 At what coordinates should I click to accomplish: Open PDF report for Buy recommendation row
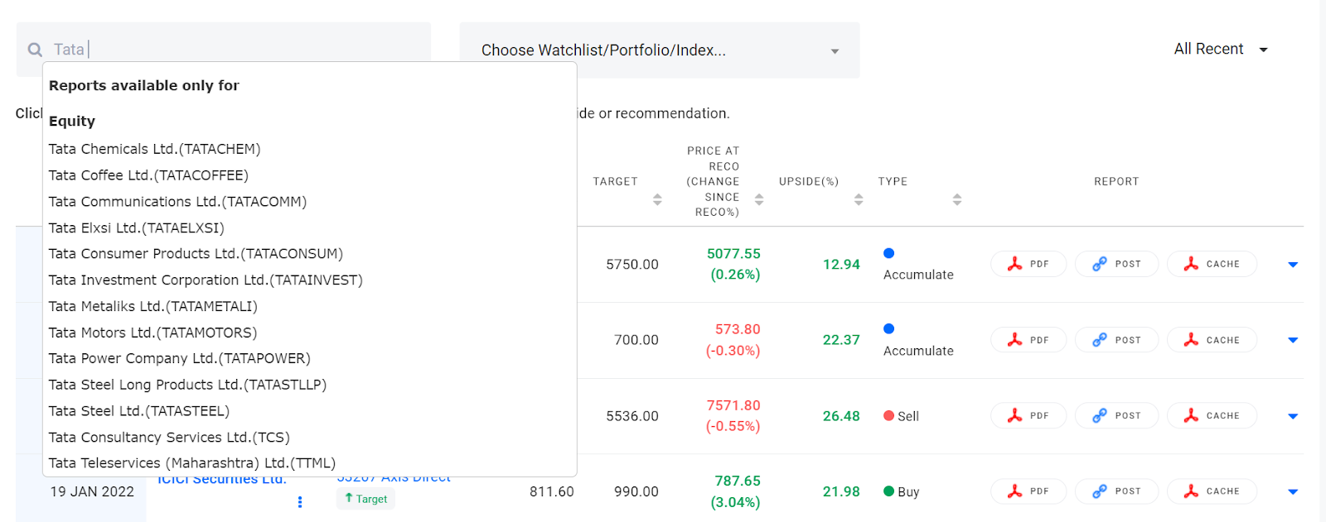(1028, 491)
